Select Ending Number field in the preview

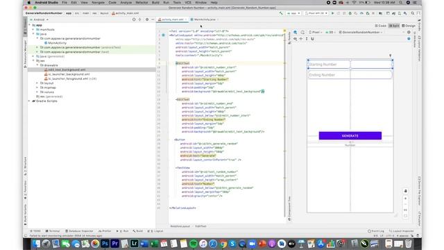point(350,75)
